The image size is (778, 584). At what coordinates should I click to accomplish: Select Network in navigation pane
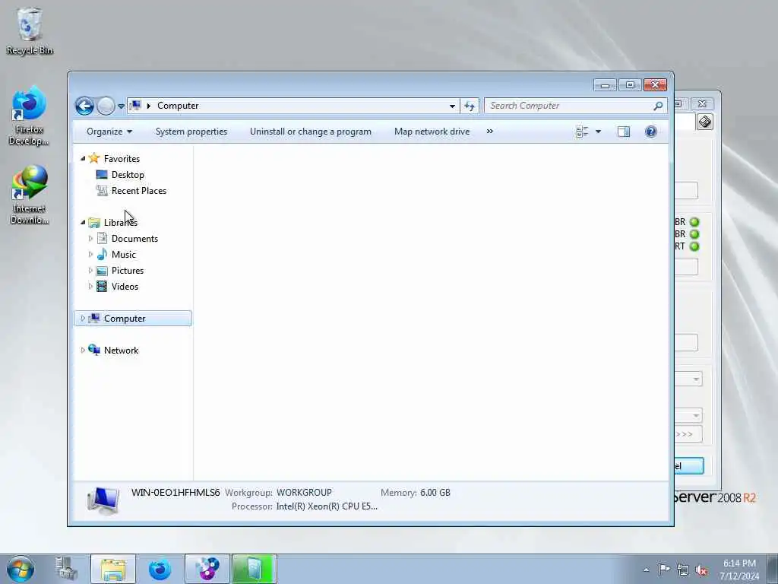point(121,351)
